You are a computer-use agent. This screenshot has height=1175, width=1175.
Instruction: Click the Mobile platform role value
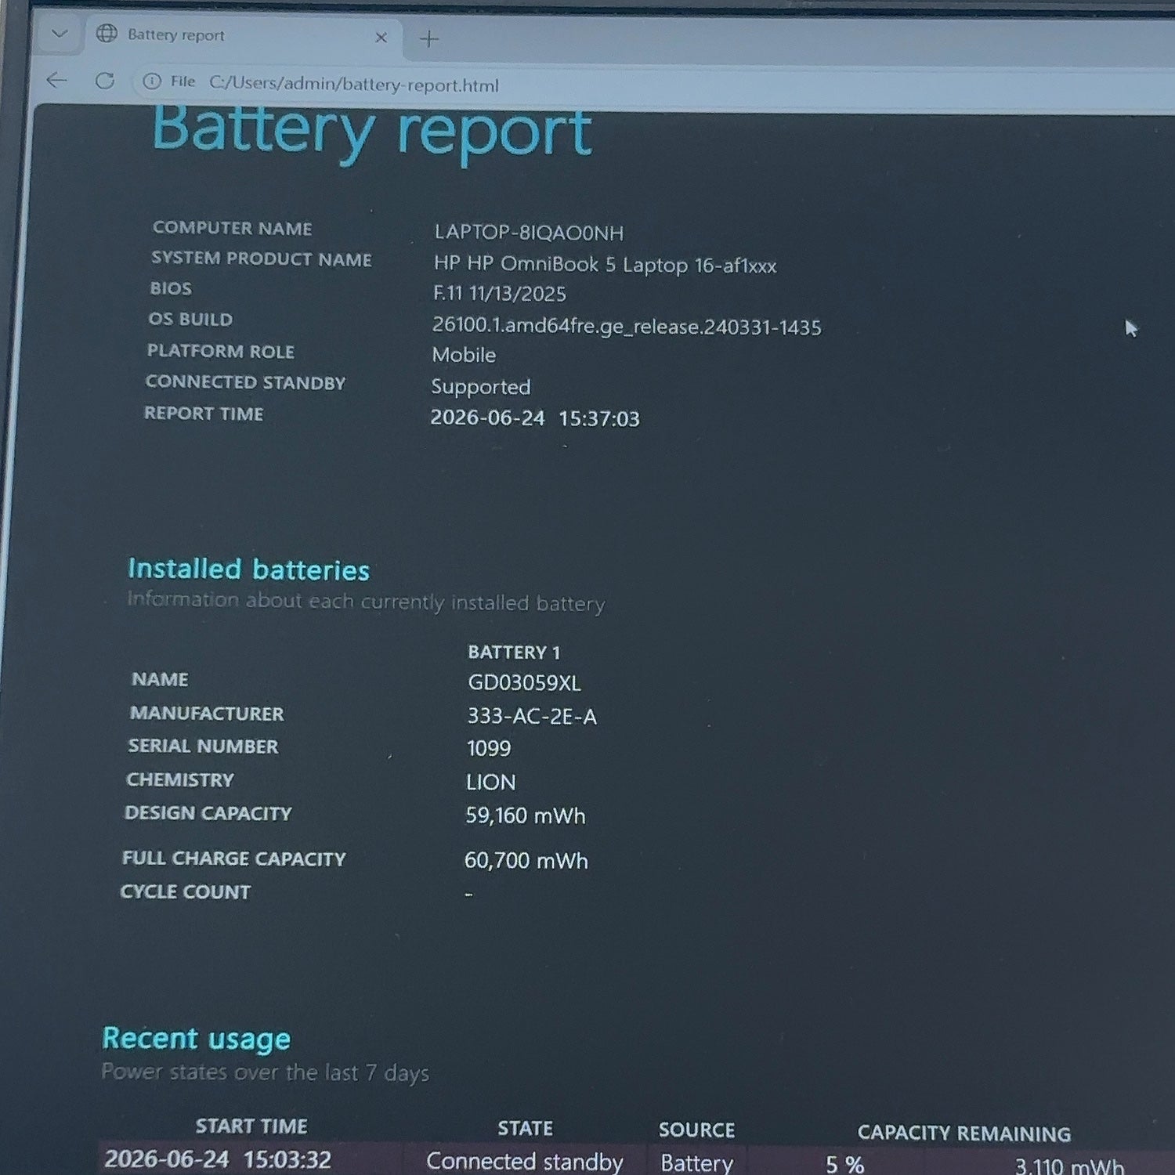464,355
